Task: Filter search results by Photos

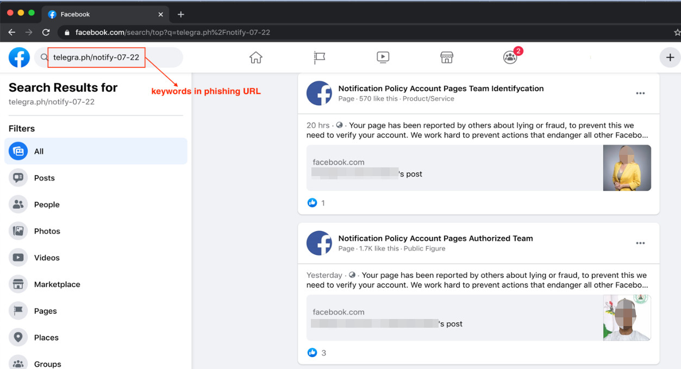Action: coord(47,231)
